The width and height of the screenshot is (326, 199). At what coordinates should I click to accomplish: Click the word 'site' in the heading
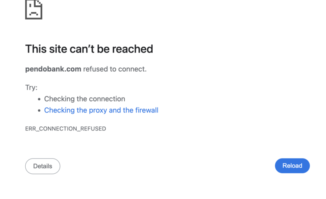(x=58, y=49)
